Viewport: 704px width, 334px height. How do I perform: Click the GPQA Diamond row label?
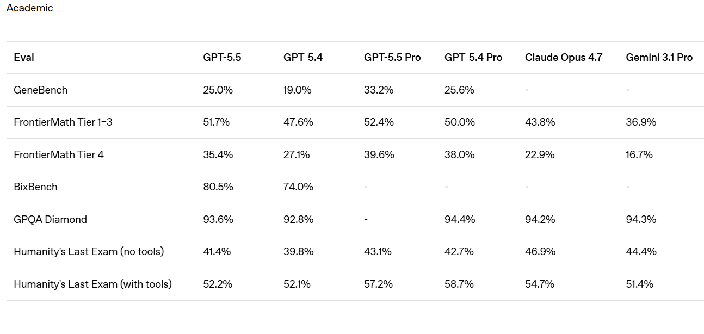[50, 220]
